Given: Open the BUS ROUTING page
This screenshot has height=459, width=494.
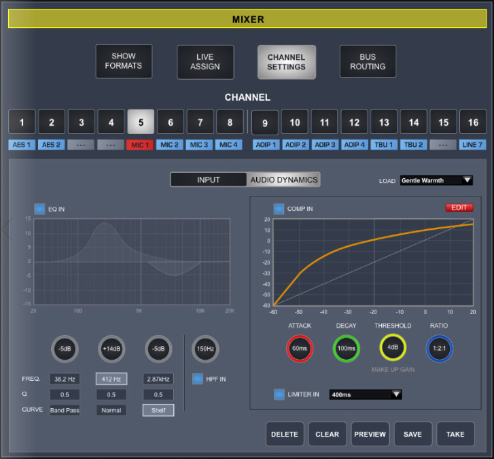Looking at the screenshot, I should (368, 62).
